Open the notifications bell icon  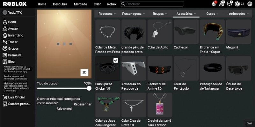(214, 4)
